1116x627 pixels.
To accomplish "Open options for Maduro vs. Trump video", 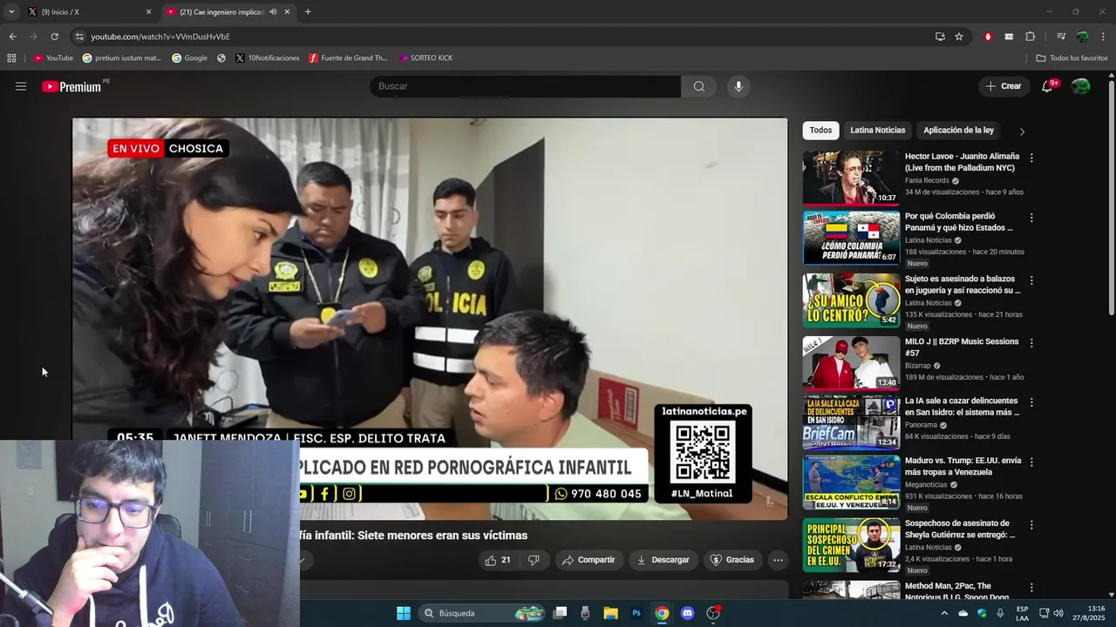I will [1031, 462].
